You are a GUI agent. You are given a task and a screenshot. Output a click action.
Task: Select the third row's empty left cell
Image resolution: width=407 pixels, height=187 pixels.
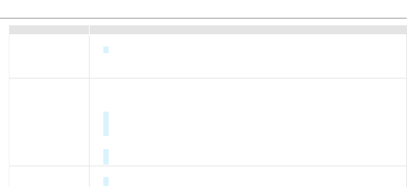pyautogui.click(x=49, y=177)
